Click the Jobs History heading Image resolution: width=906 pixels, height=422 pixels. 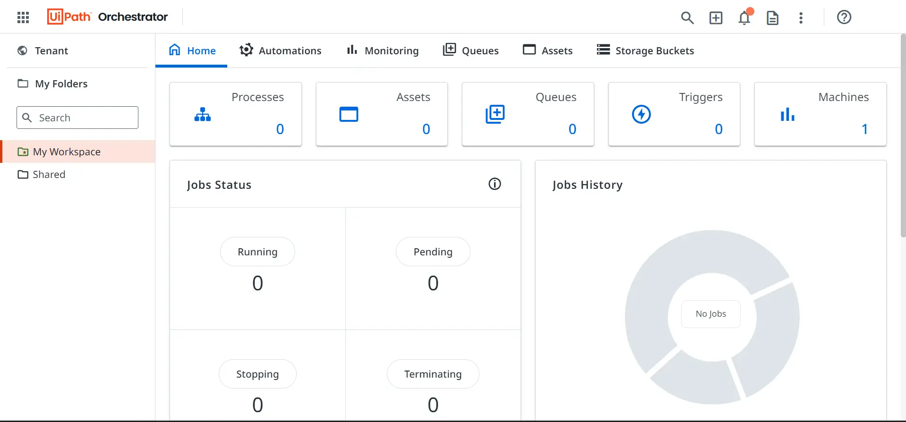pyautogui.click(x=588, y=185)
